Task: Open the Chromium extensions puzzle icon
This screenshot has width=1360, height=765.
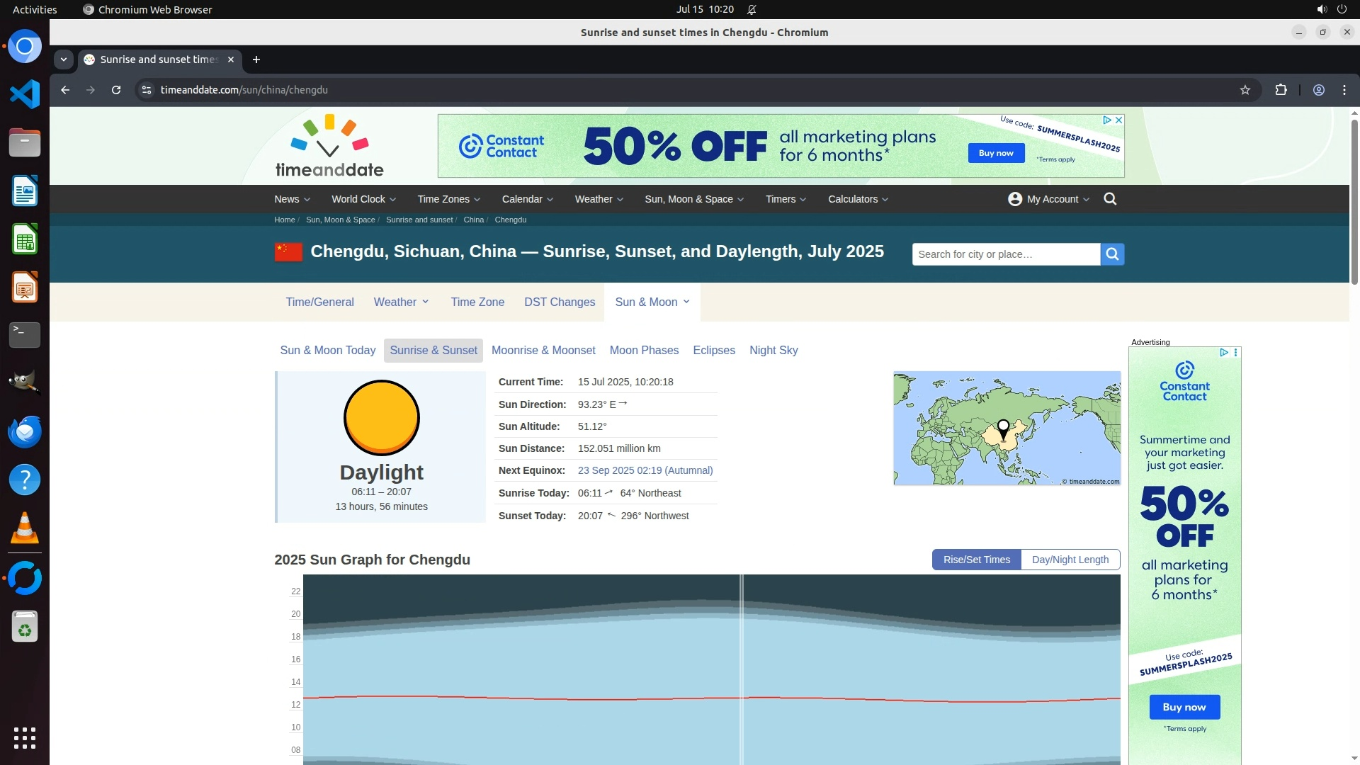Action: coord(1281,90)
